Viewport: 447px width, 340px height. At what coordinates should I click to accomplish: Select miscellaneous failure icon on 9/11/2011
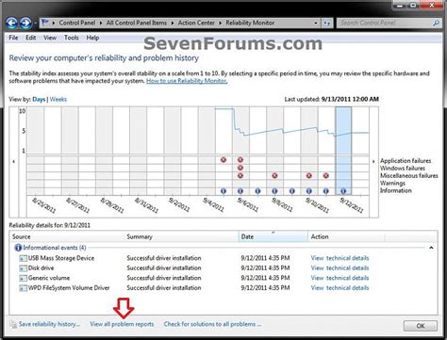click(326, 175)
